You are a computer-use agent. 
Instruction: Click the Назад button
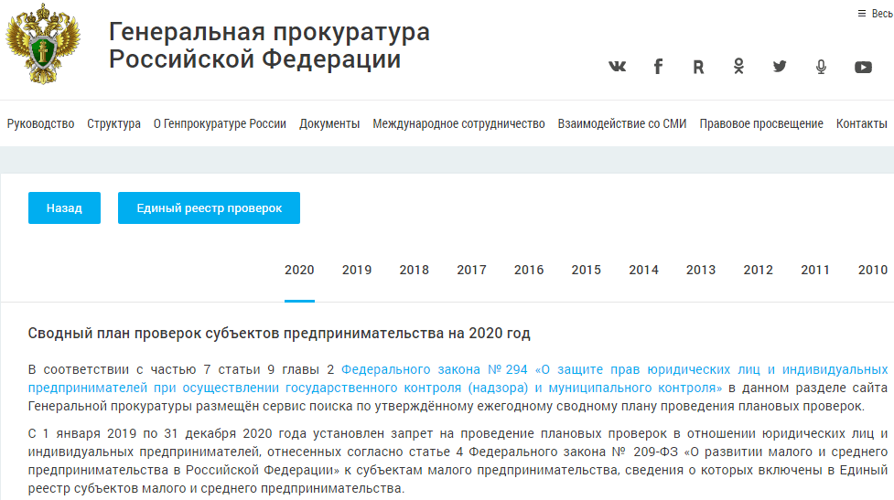tap(64, 207)
